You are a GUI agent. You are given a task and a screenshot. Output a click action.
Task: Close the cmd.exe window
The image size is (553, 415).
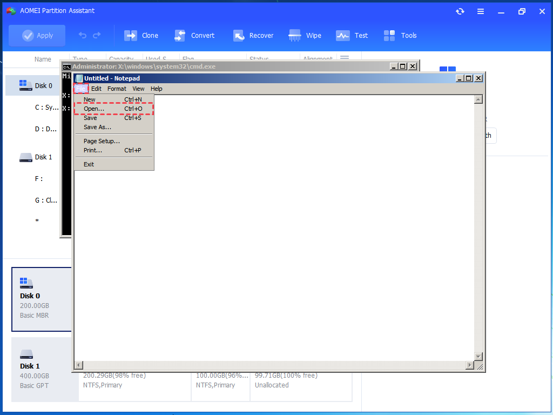[x=412, y=66]
